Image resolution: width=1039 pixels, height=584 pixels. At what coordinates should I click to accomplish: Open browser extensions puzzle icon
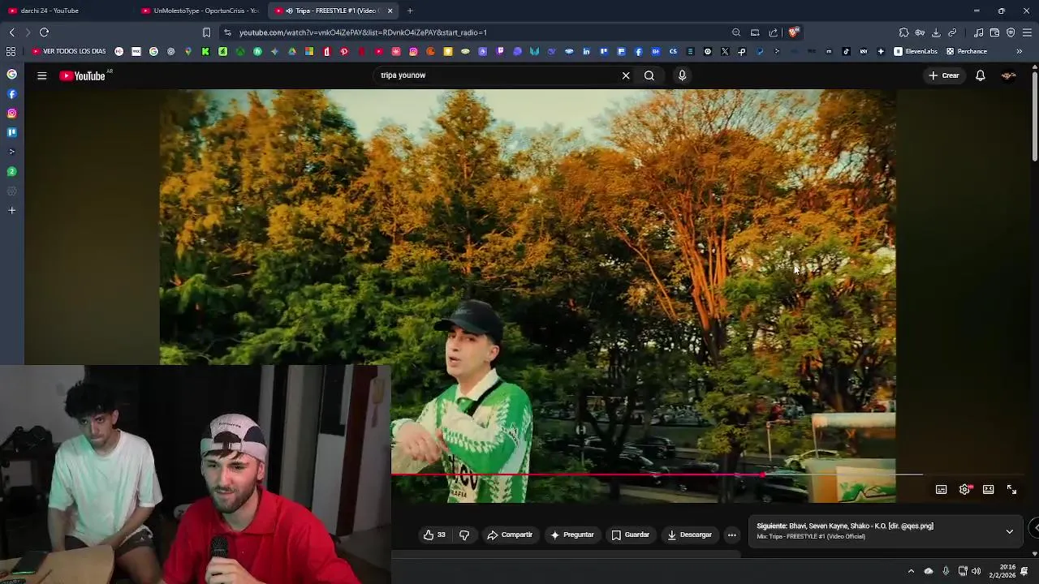click(903, 32)
